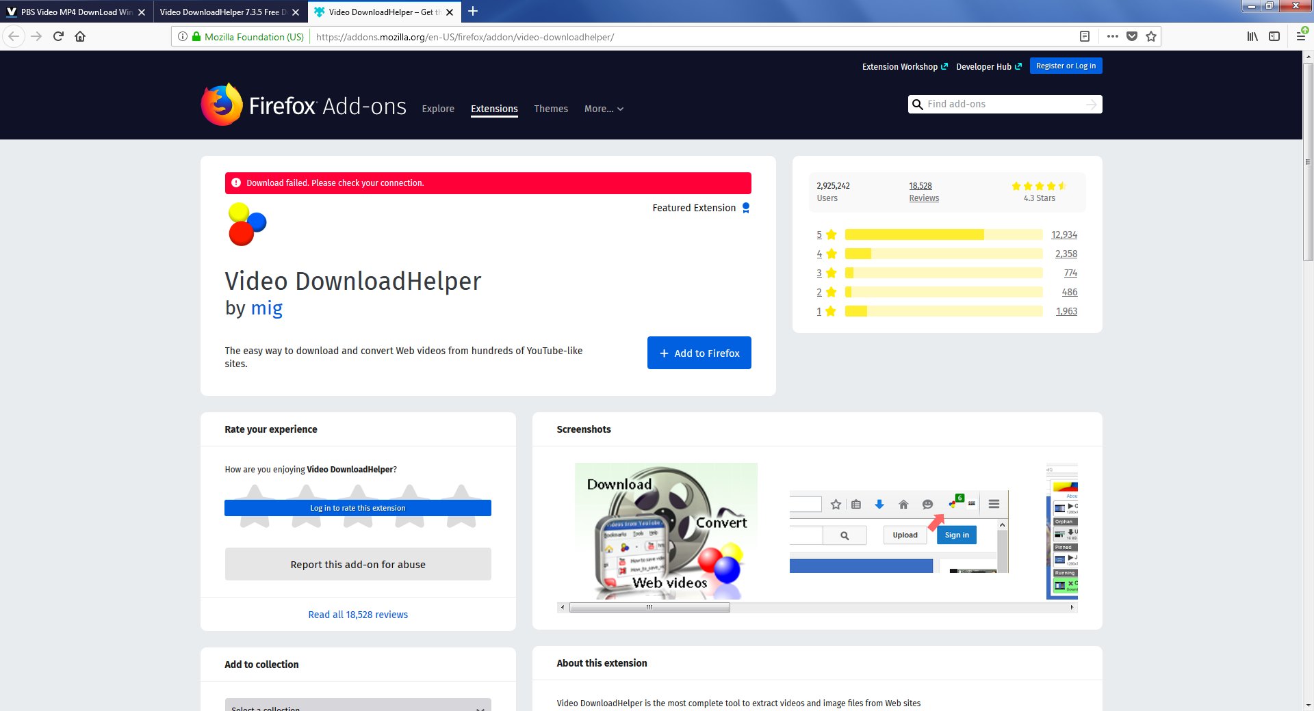This screenshot has width=1314, height=711.
Task: Open the Themes section
Action: pos(551,109)
